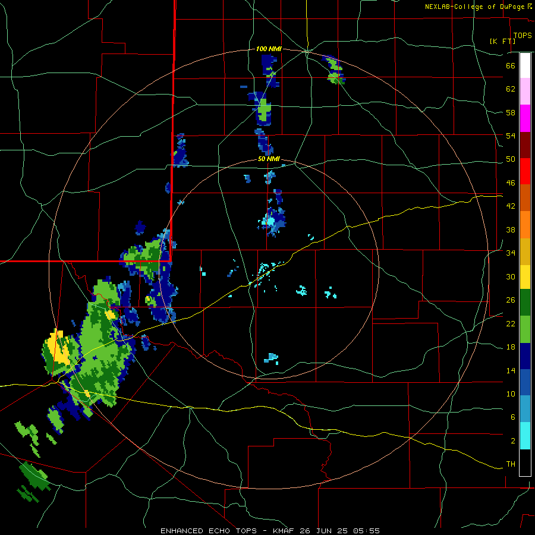535x535 pixels.
Task: Click the 50 value on the scale
Action: coord(511,159)
